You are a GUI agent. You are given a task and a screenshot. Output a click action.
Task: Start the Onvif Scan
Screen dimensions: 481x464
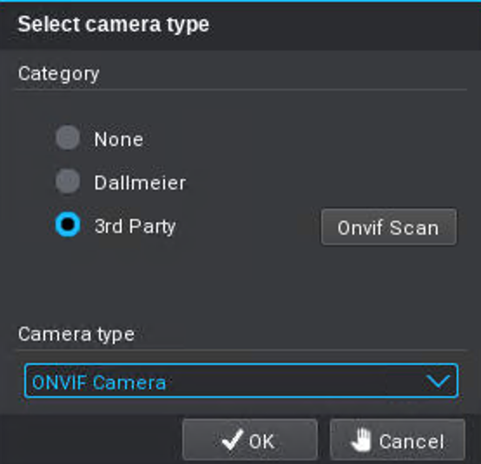(x=389, y=228)
